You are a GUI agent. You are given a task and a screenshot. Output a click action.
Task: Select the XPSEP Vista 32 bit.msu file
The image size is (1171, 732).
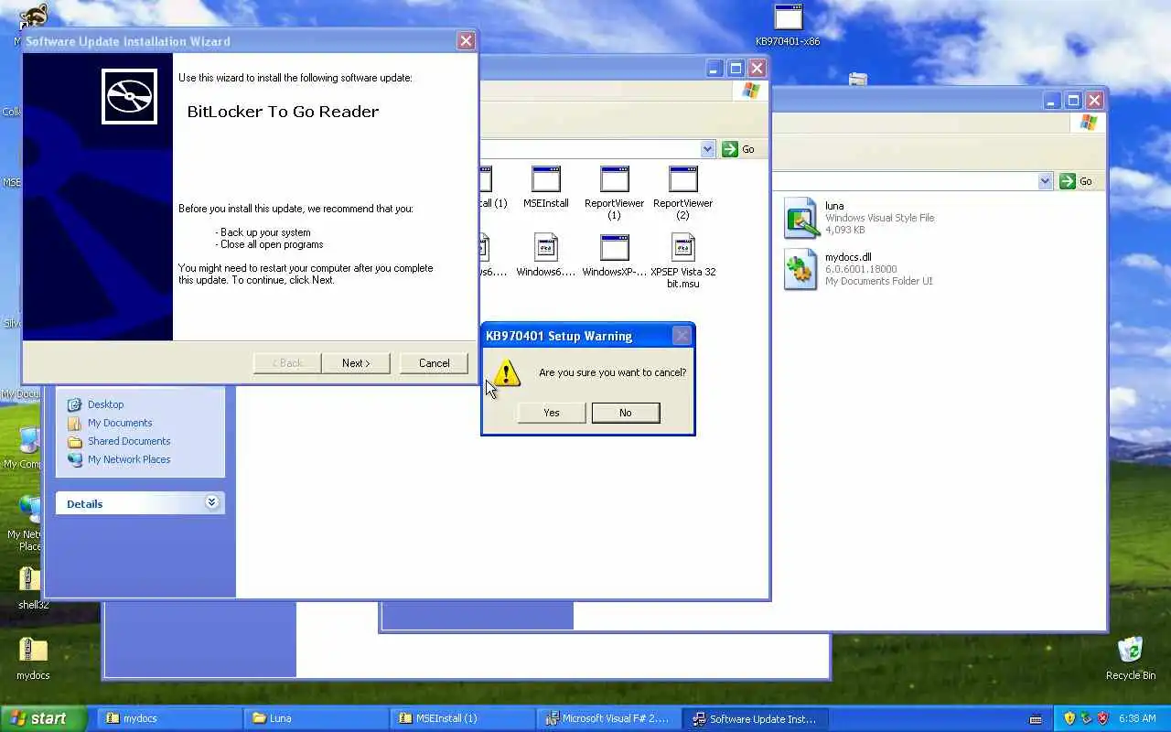(683, 248)
